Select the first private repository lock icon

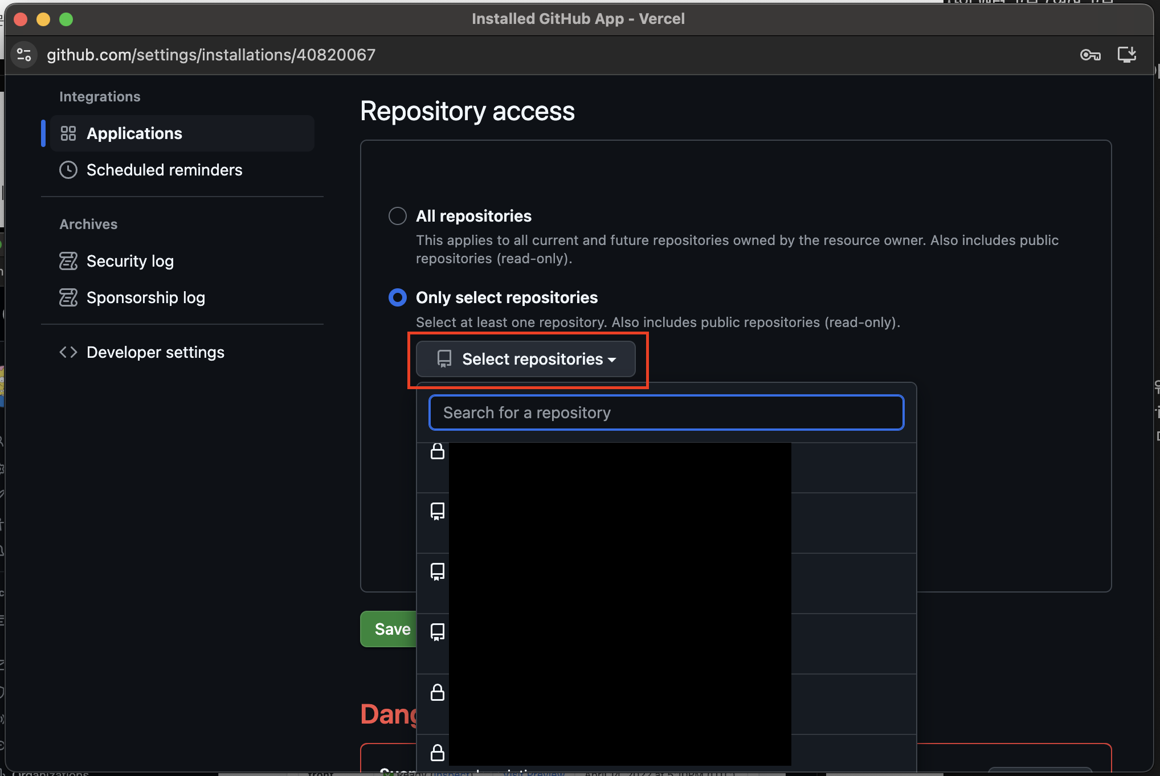438,451
